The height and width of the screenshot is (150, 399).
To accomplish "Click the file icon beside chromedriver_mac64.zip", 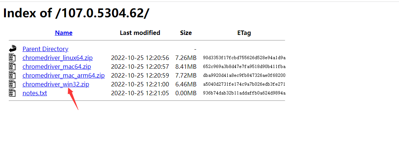I will (x=12, y=67).
